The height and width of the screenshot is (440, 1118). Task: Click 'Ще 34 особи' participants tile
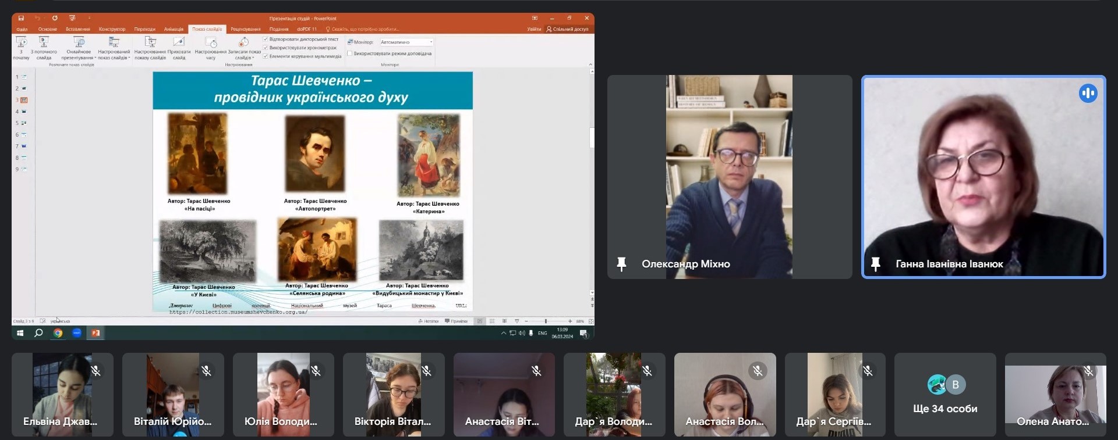[945, 395]
